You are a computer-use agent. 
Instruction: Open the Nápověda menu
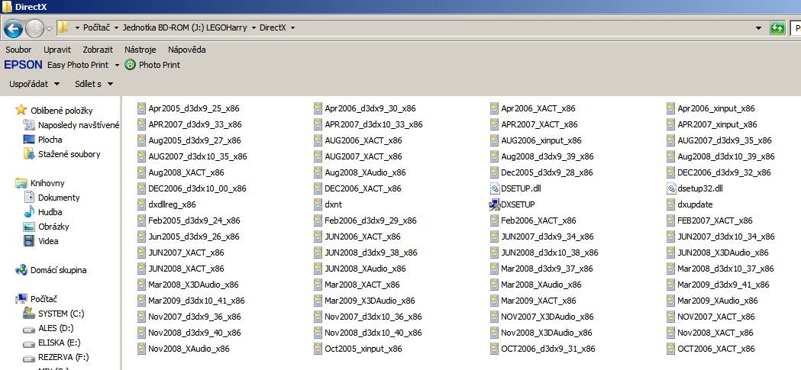coord(187,50)
